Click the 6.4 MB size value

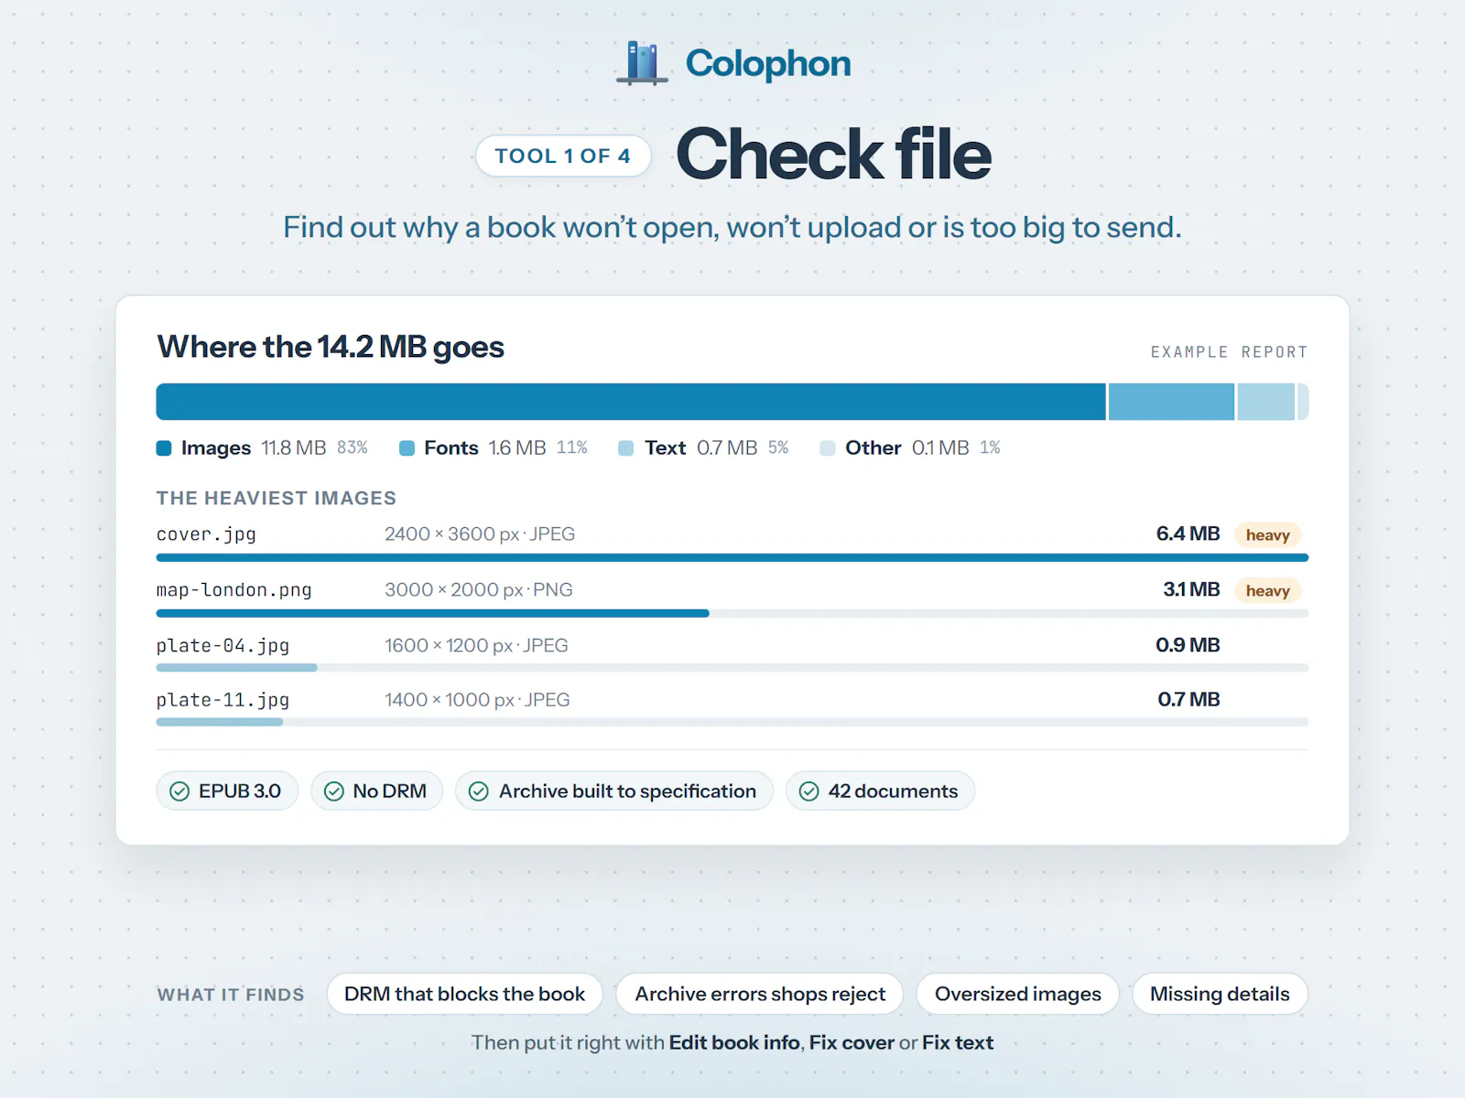1188,533
